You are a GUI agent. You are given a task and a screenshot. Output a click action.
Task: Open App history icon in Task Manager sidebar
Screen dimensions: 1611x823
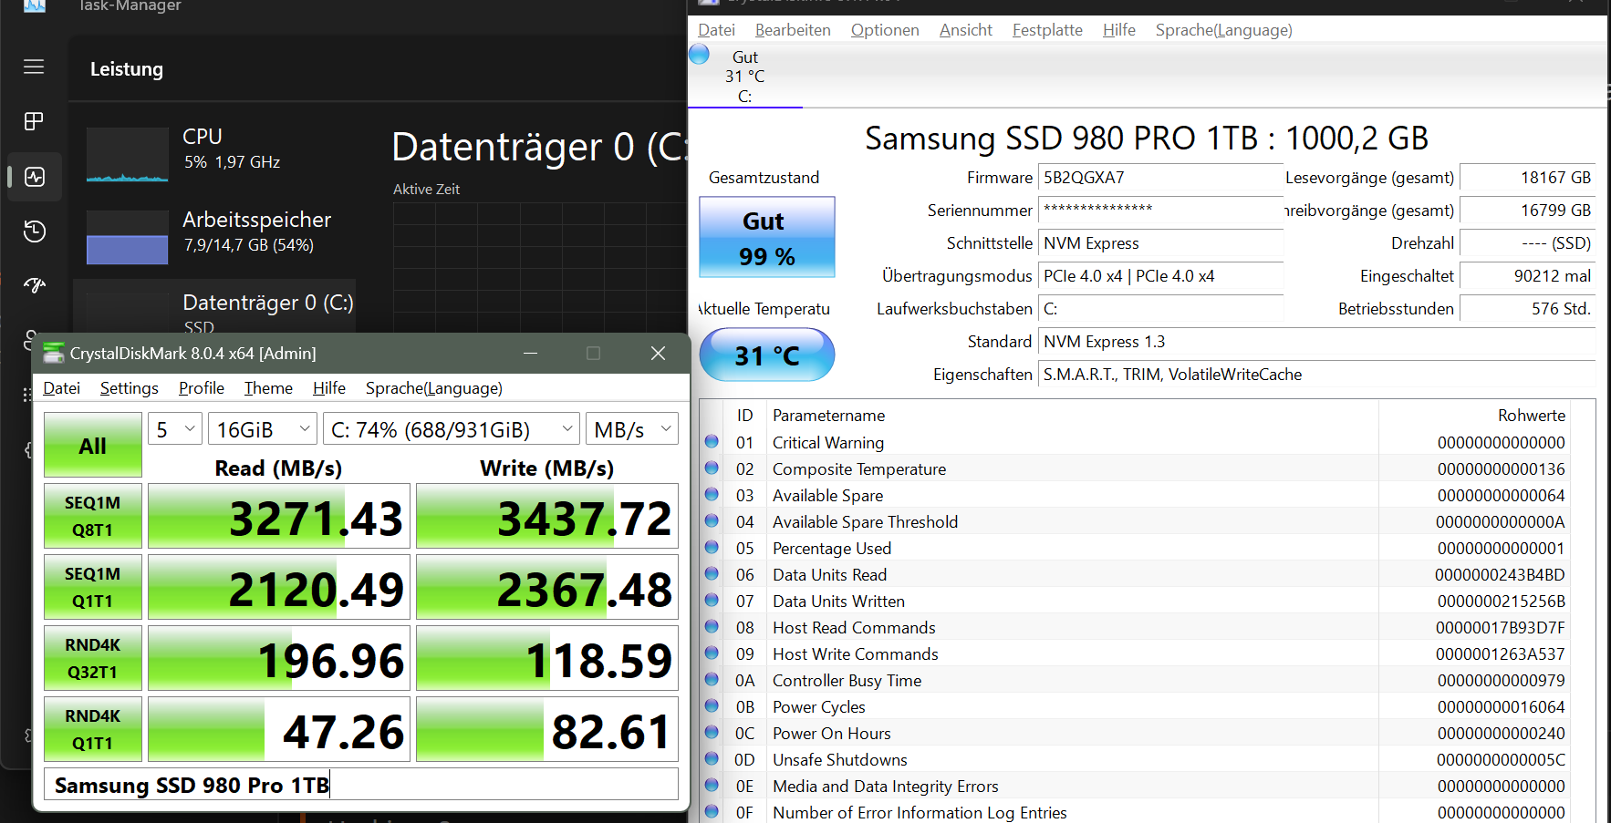(35, 231)
